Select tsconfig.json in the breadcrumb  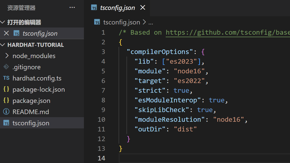pyautogui.click(x=121, y=22)
